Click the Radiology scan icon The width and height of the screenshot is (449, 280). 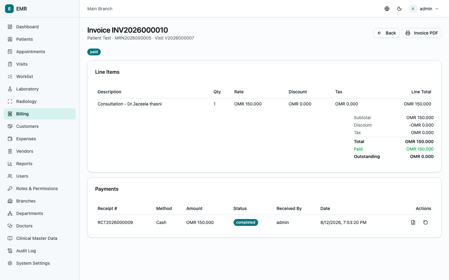point(10,101)
